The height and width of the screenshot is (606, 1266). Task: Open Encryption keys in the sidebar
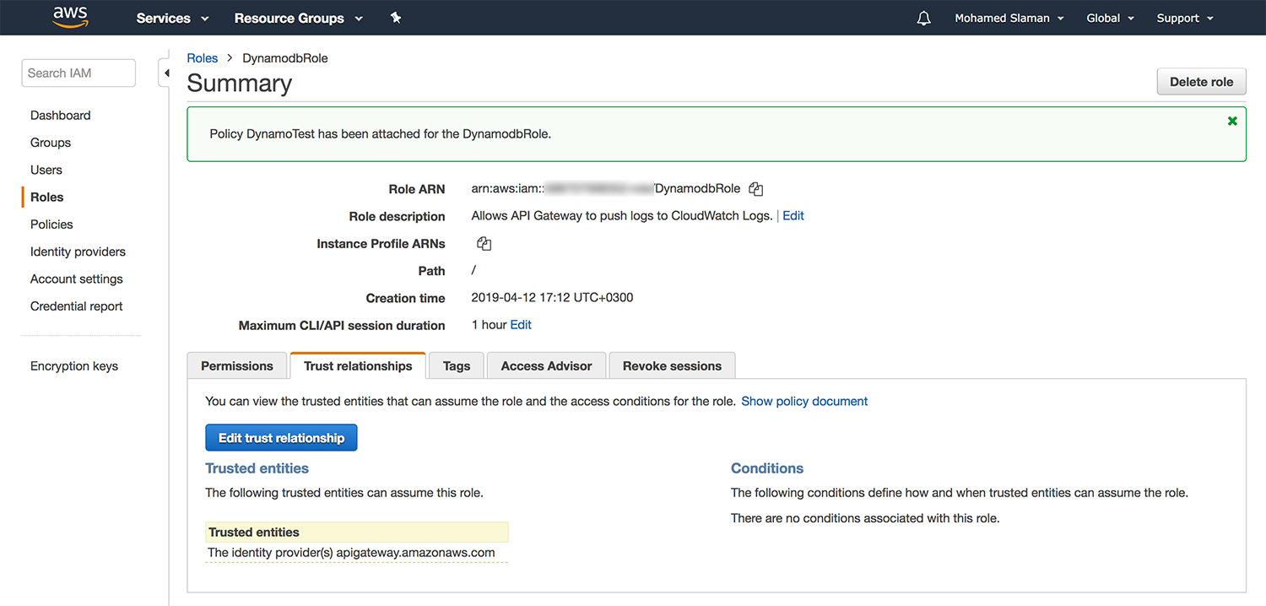pyautogui.click(x=74, y=366)
